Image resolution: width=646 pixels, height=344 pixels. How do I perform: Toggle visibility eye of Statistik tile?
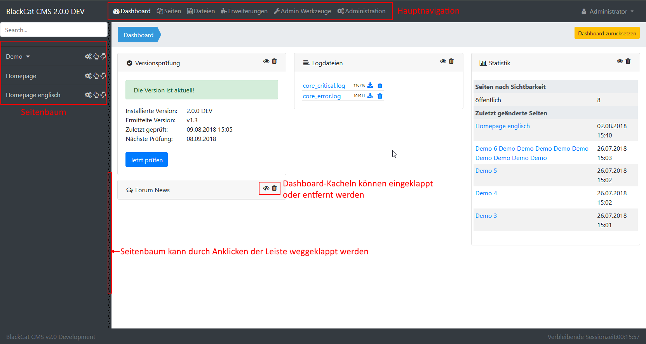620,61
